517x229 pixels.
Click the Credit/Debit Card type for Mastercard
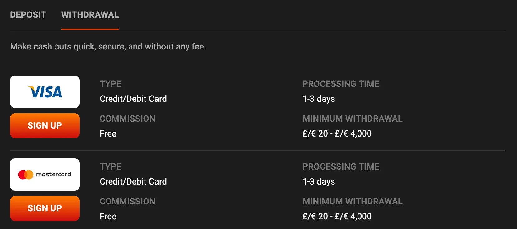tap(133, 181)
